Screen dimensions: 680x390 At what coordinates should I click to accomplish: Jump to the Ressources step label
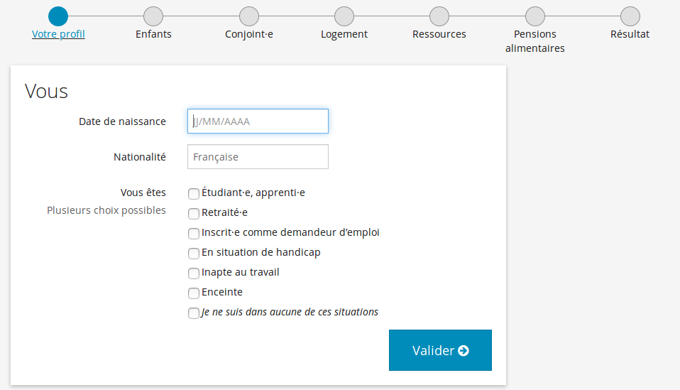439,34
